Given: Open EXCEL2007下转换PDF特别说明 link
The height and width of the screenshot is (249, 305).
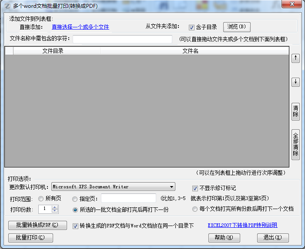Looking at the screenshot, I should click(242, 225).
